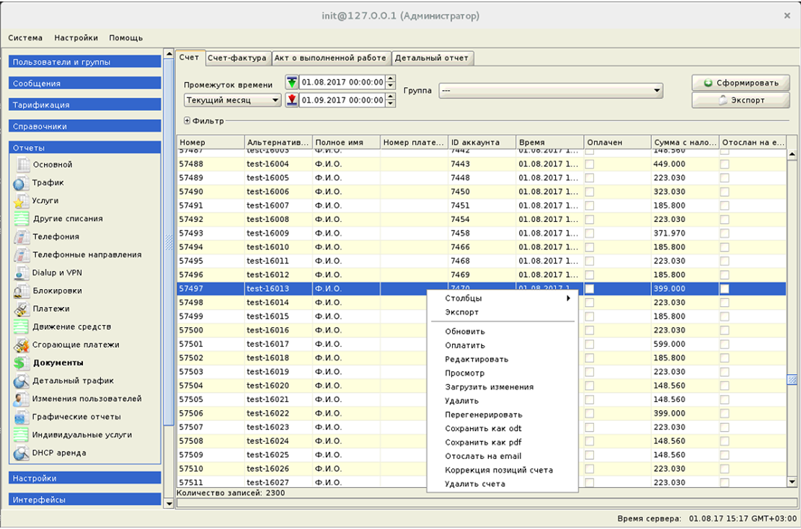Click the Графические отчеты icon

click(21, 417)
